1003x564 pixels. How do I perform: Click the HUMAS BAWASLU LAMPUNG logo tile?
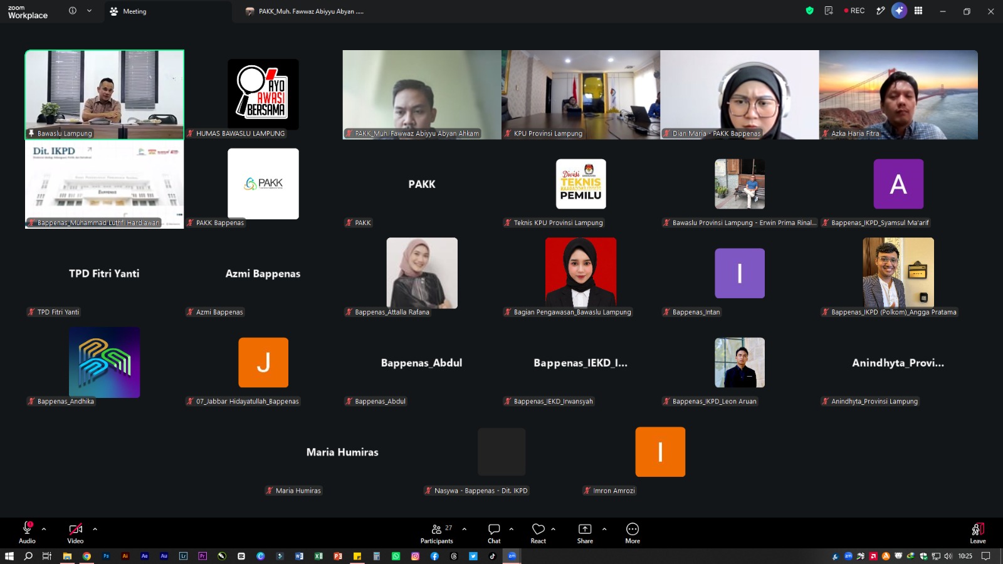coord(263,95)
